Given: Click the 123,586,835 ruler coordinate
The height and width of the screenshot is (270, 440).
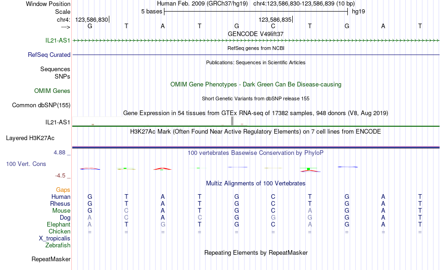Looking at the screenshot, I should (x=275, y=20).
